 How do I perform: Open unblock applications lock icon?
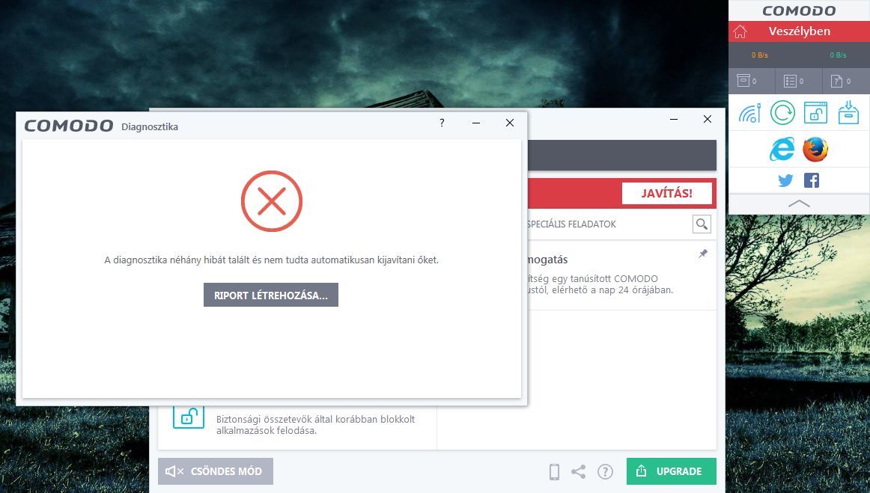click(189, 417)
